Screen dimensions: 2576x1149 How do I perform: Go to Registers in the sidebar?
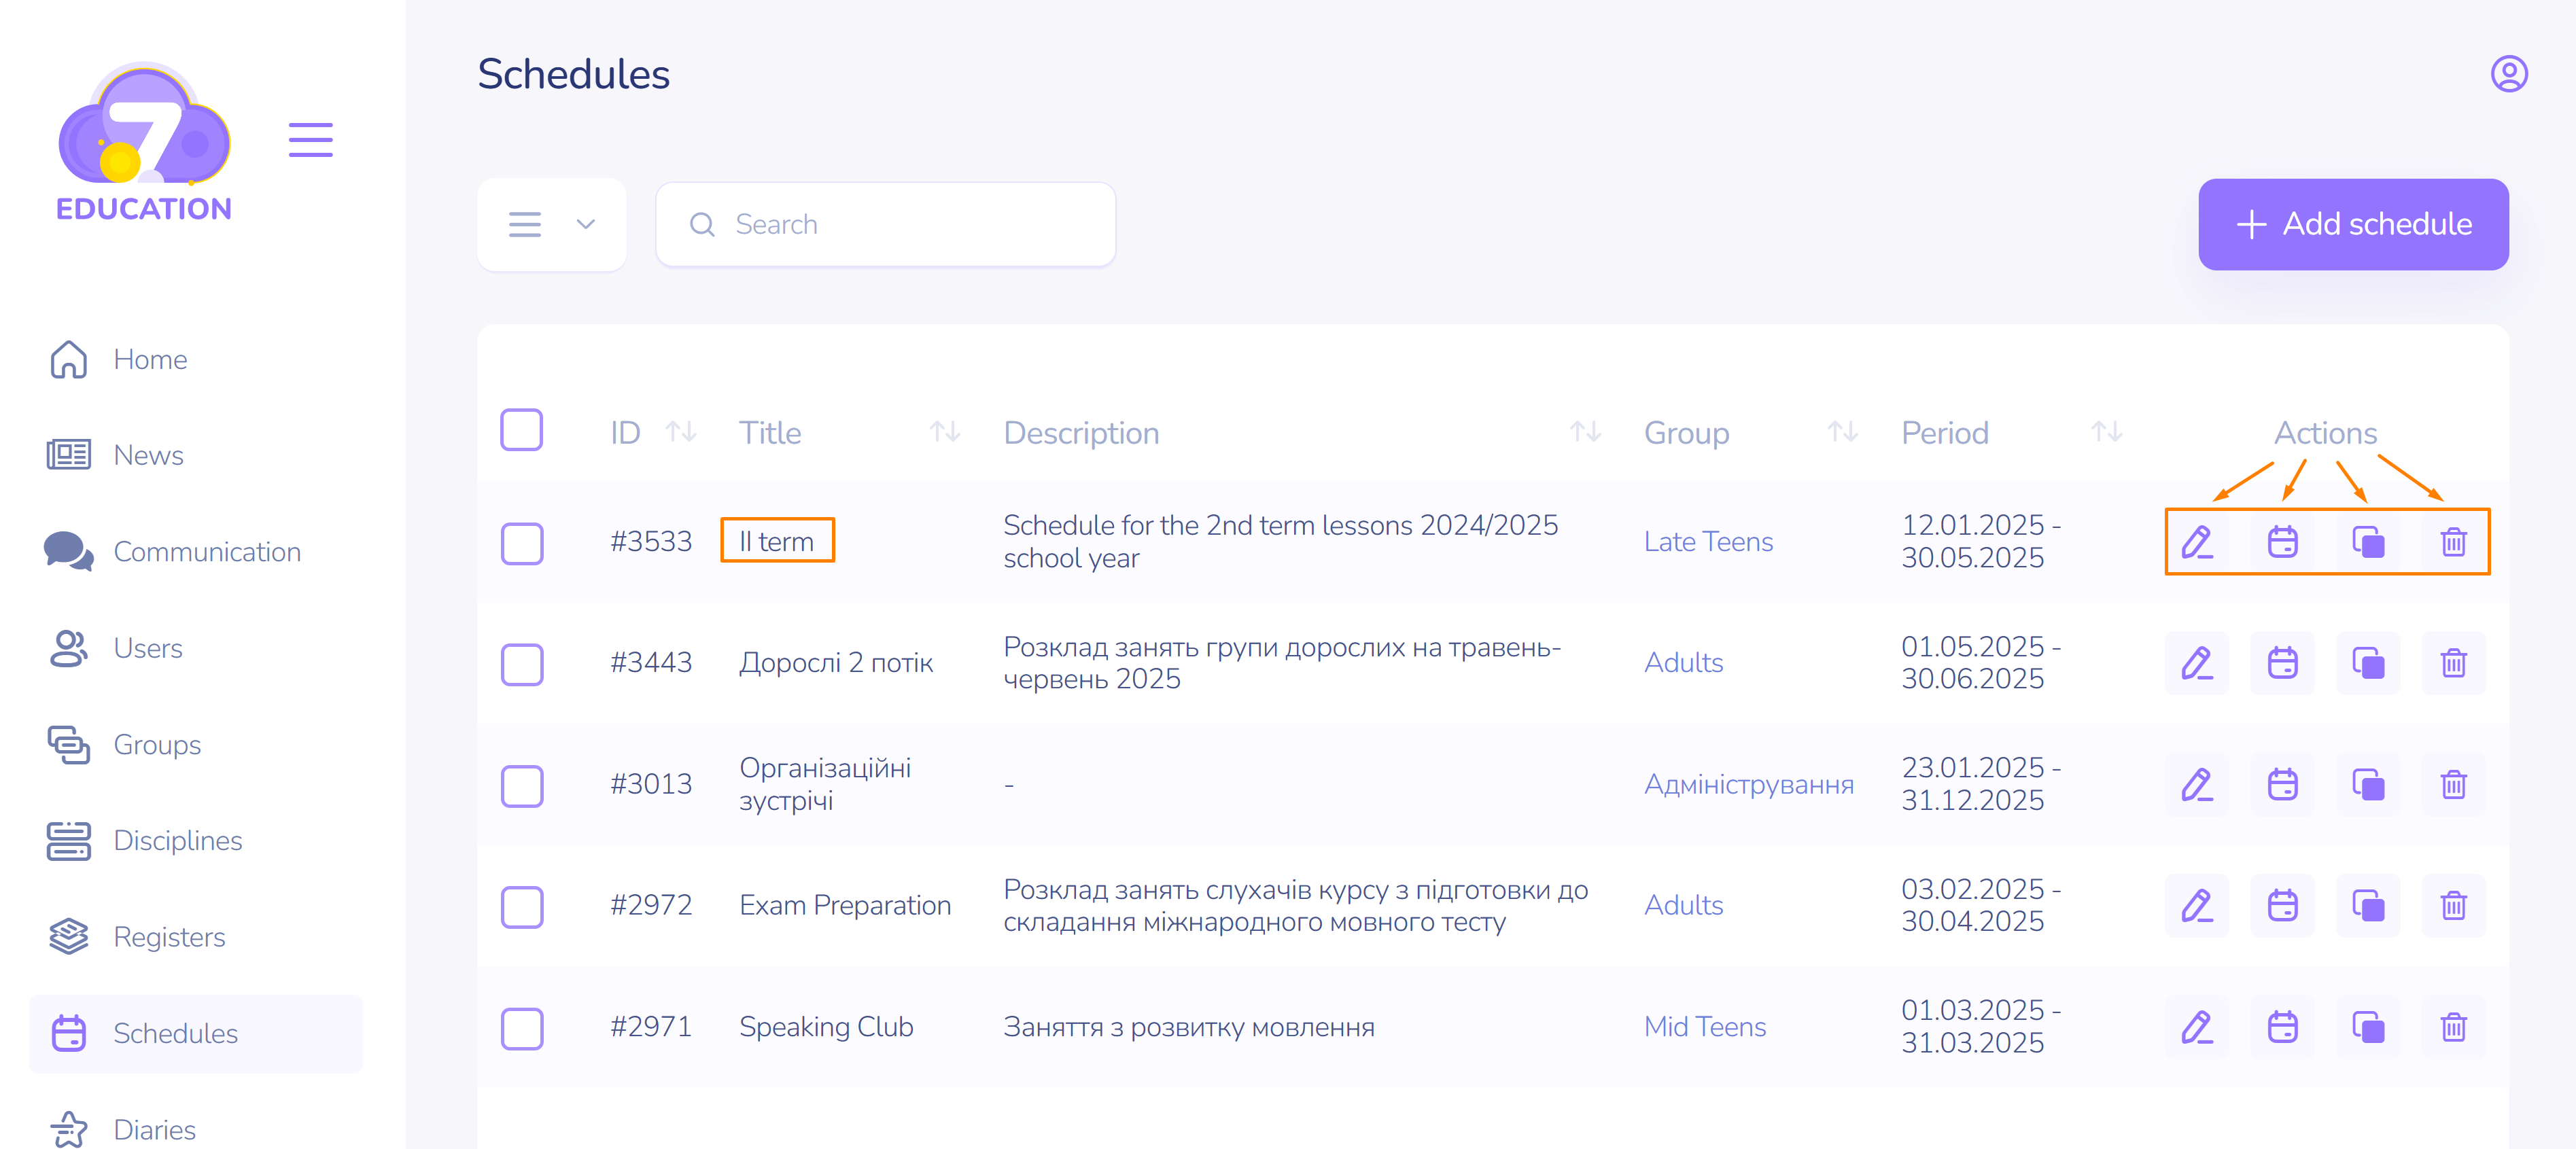click(x=169, y=937)
